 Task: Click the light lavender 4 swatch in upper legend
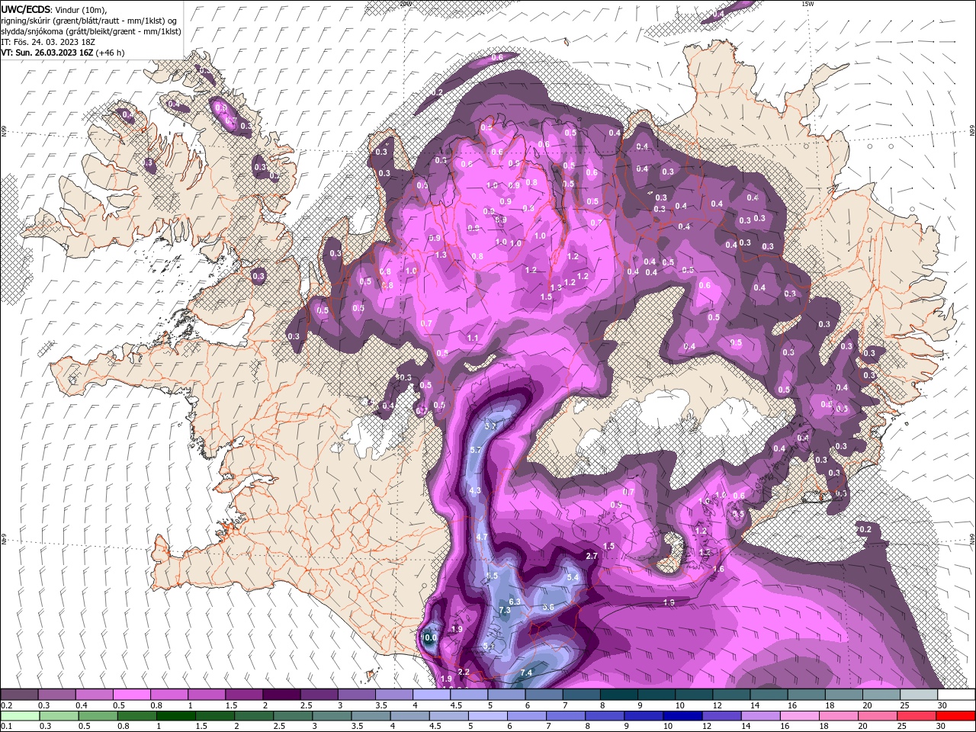[x=431, y=695]
